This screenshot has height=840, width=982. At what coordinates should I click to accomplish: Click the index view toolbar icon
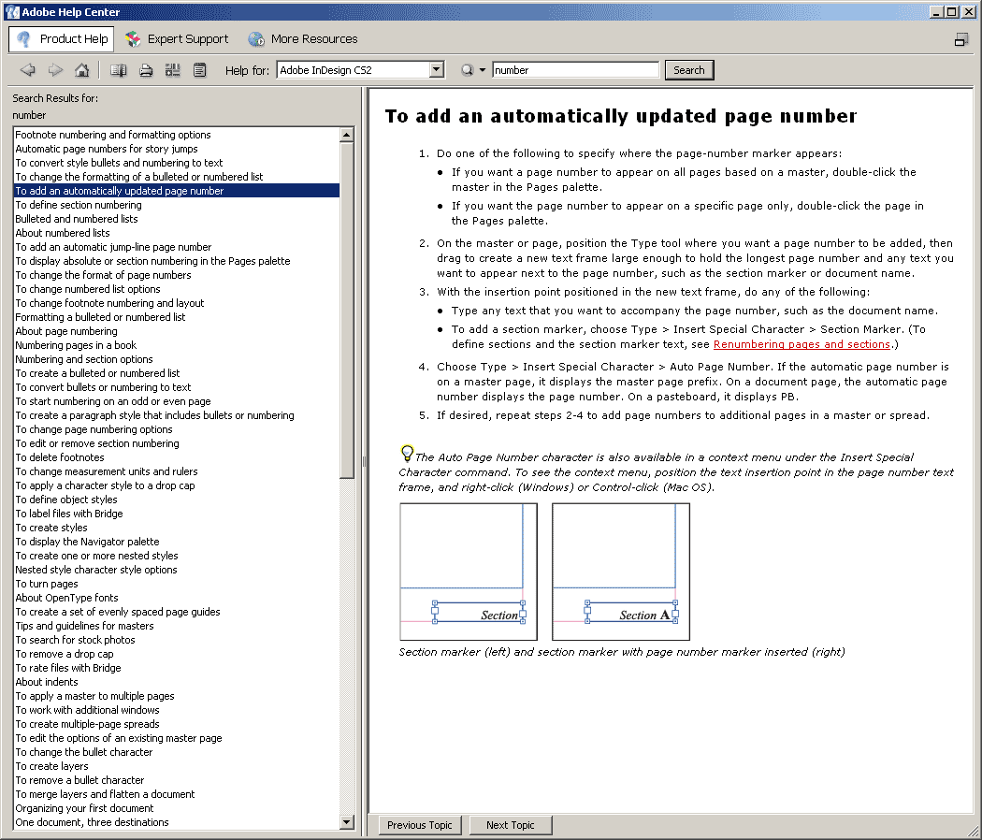point(173,70)
